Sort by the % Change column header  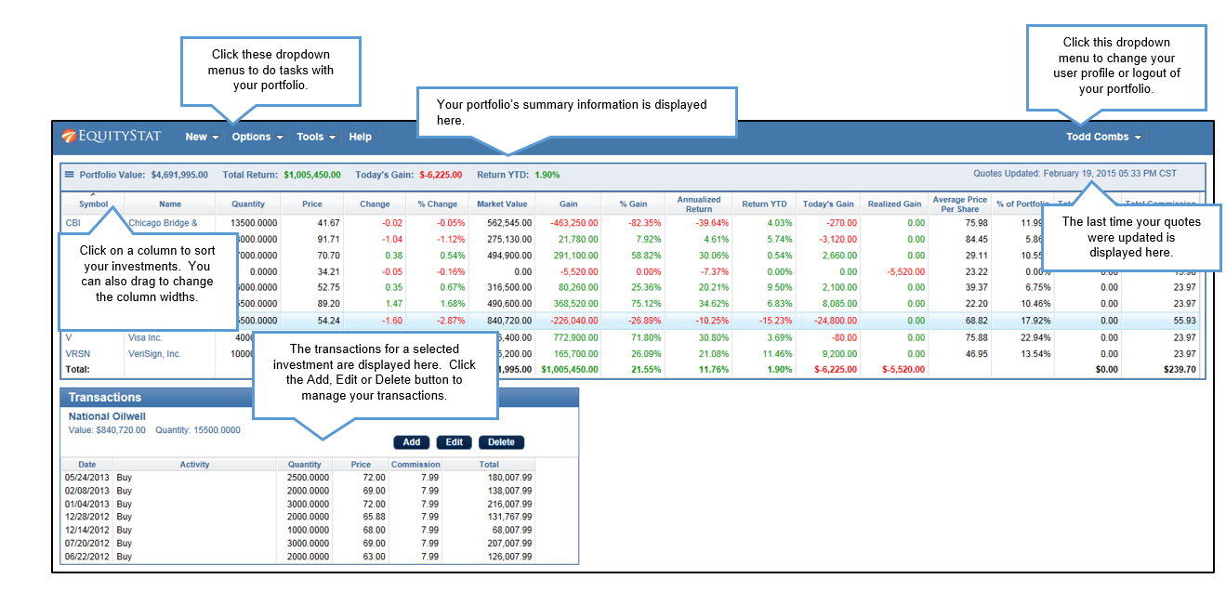point(437,204)
